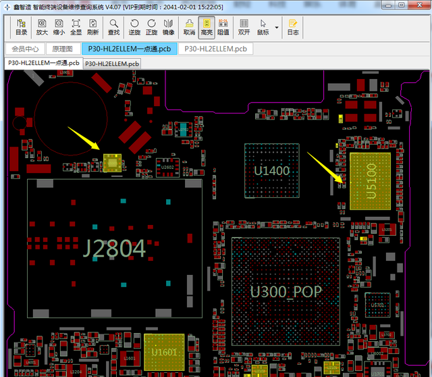Screen dimensions: 432x377
Task: Enable 双开 dual view mode
Action: pyautogui.click(x=244, y=27)
